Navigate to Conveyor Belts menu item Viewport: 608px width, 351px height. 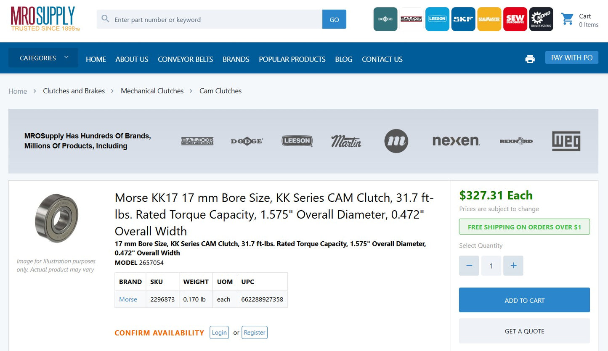[185, 59]
